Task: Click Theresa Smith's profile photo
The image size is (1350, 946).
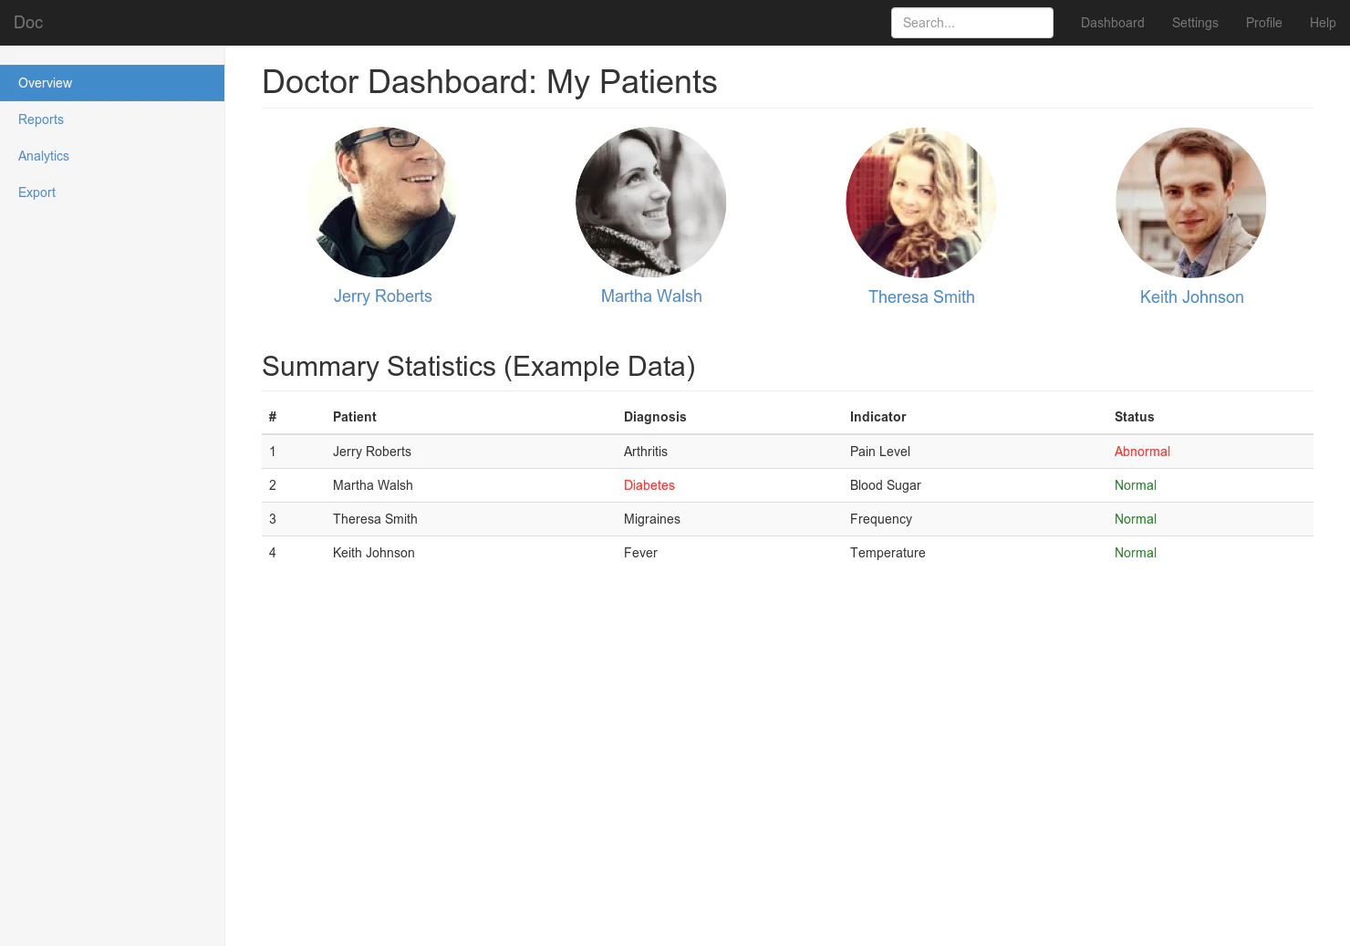Action: 921,203
